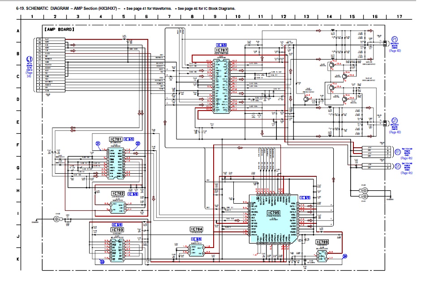Click the P1 speaker board connector marker
The height and width of the screenshot is (282, 430).
(395, 39)
